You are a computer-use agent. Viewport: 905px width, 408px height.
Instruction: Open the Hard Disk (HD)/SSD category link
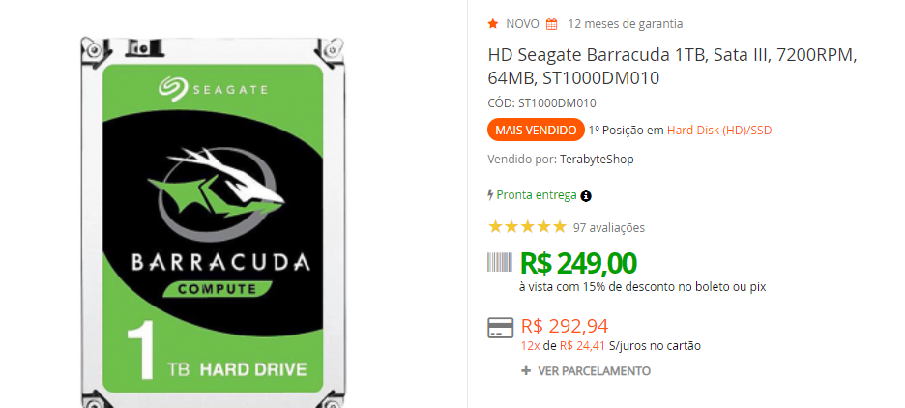click(719, 131)
